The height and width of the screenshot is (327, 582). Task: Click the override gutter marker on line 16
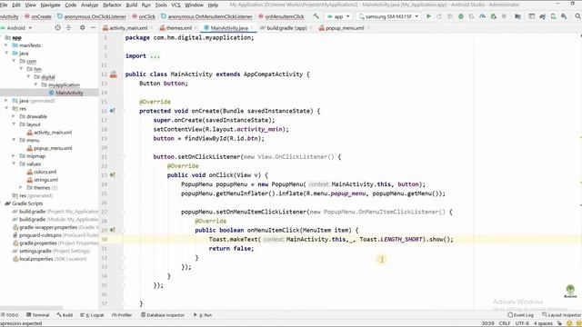(113, 111)
